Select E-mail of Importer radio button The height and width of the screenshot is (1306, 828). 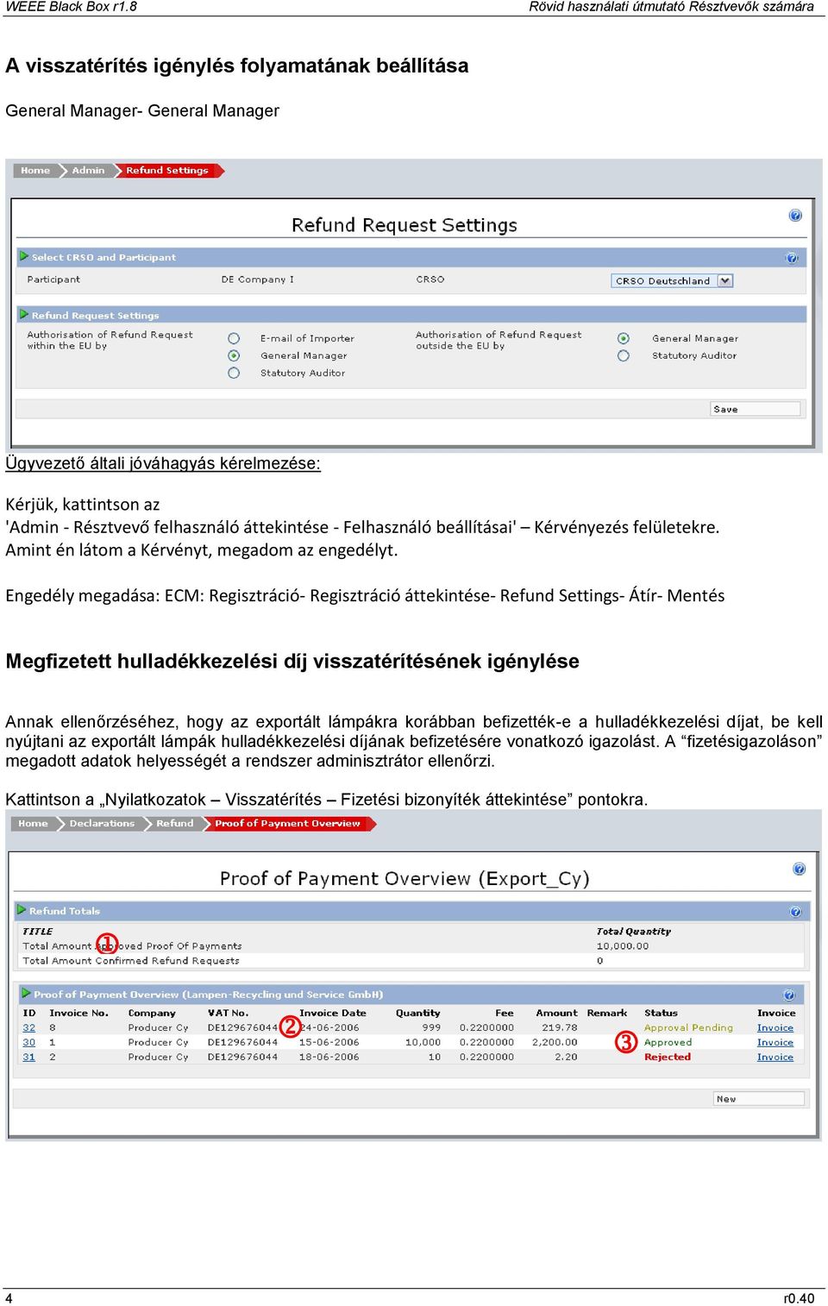234,338
